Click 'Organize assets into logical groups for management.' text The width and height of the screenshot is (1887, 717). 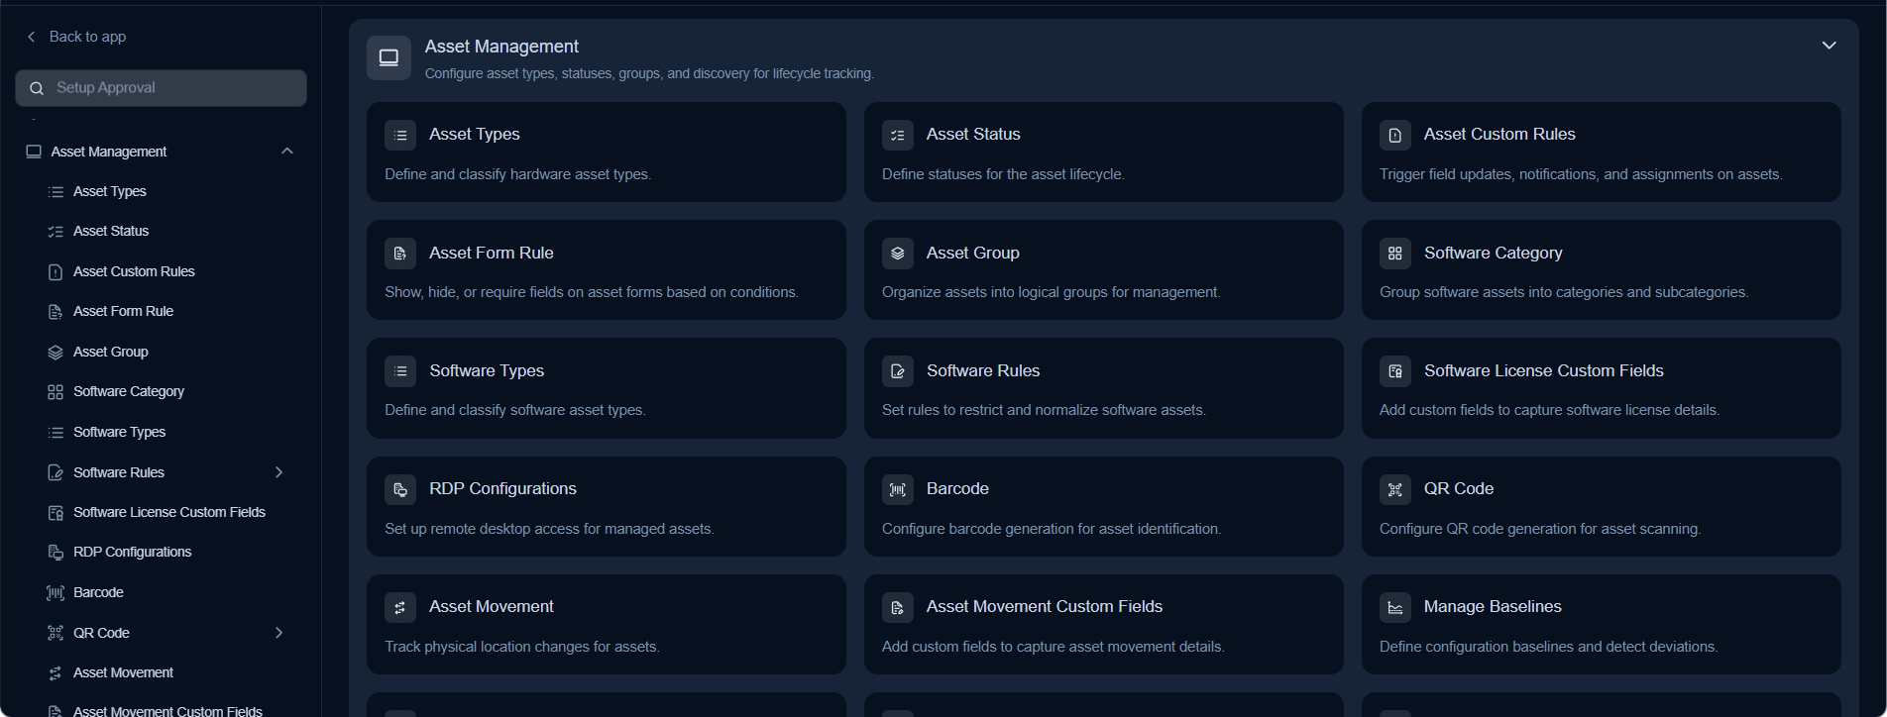[x=1051, y=292]
